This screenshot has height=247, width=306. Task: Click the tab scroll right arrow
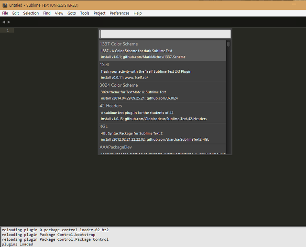[x=9, y=22]
